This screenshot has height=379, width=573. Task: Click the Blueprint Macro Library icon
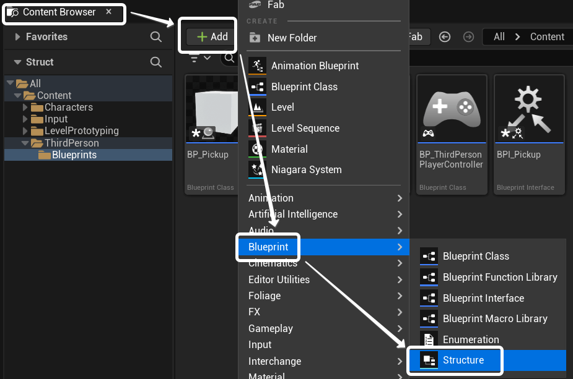(x=429, y=318)
